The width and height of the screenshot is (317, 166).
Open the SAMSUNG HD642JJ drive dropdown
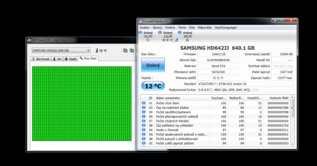(61, 50)
